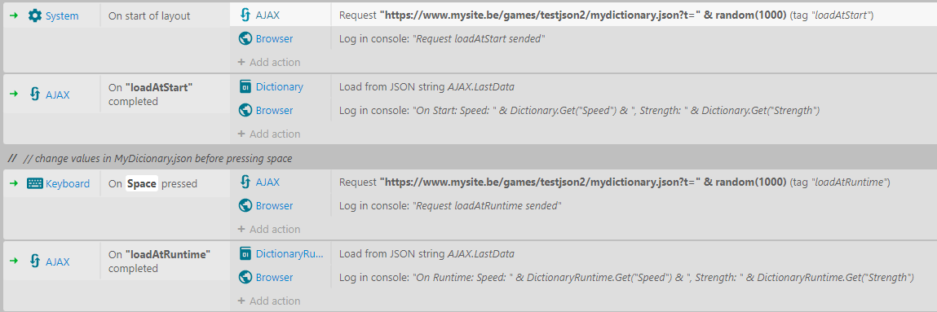
Task: Click AJAX action icon in Space pressed event
Action: (x=245, y=182)
